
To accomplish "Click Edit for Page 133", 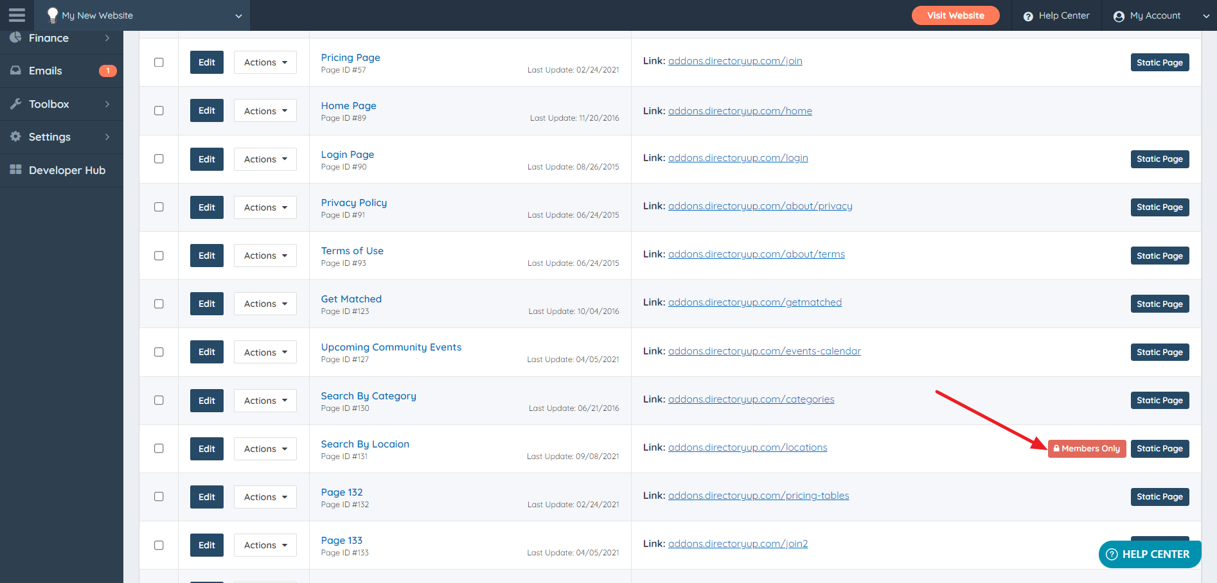I will pos(207,545).
